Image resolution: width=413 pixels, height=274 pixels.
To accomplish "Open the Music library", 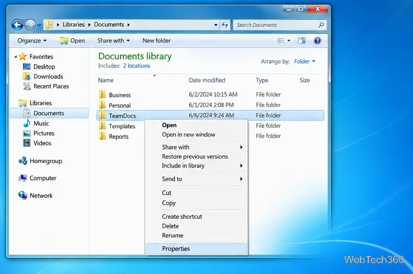I will pyautogui.click(x=41, y=123).
